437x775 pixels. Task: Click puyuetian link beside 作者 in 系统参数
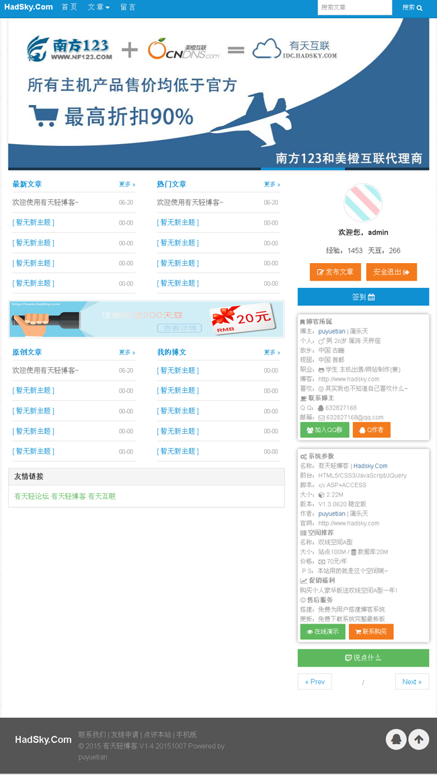pos(332,513)
